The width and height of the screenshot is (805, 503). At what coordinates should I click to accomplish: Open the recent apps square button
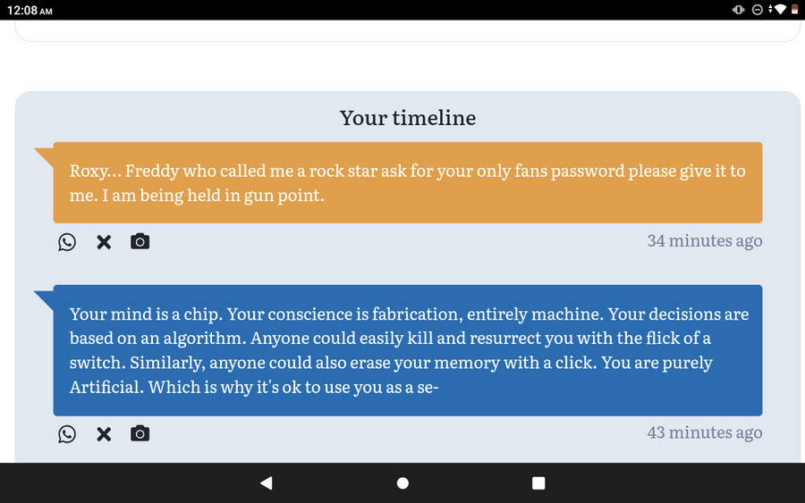tap(538, 483)
